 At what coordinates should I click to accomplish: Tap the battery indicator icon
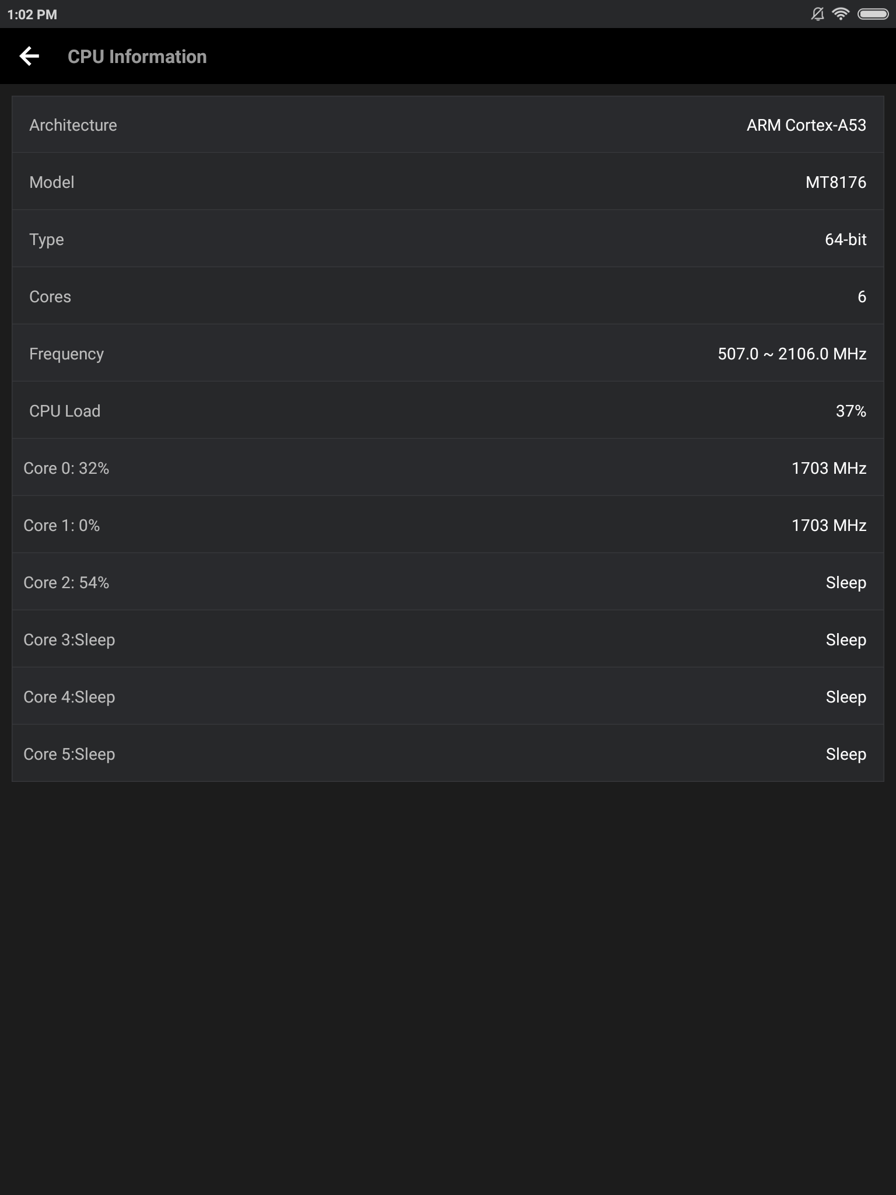(x=873, y=14)
